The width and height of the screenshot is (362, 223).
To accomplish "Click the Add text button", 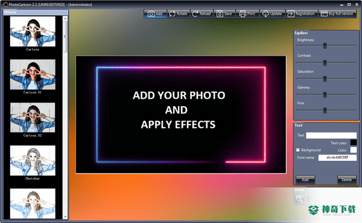I will point(305,180).
